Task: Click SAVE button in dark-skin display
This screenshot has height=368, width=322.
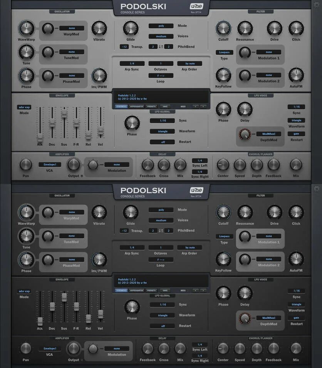Action: point(165,291)
